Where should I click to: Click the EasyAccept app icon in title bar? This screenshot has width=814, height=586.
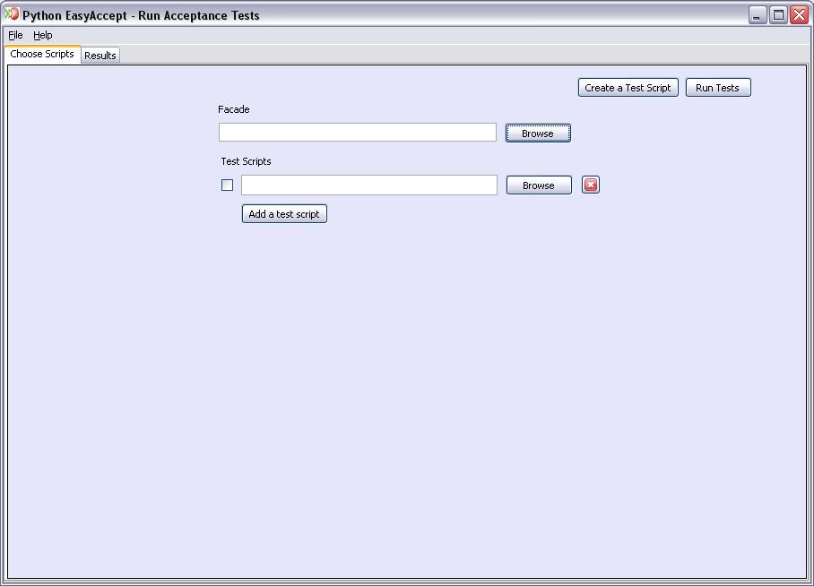12,14
